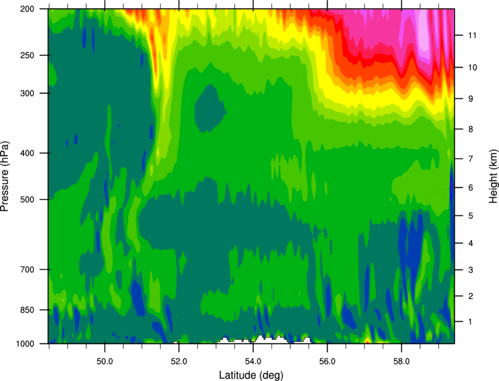Pick the 5 km height label
Screen dimensions: 499x381
pyautogui.click(x=470, y=216)
